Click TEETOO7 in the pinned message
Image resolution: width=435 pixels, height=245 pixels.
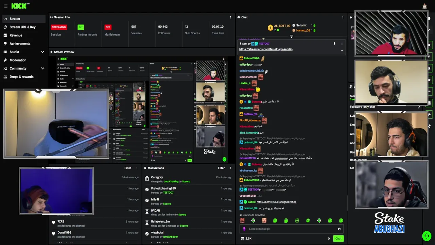[264, 44]
